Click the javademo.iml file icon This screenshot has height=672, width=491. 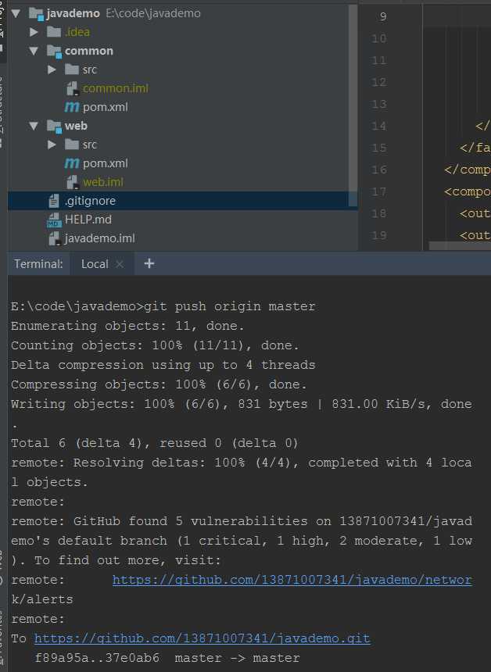[x=55, y=238]
